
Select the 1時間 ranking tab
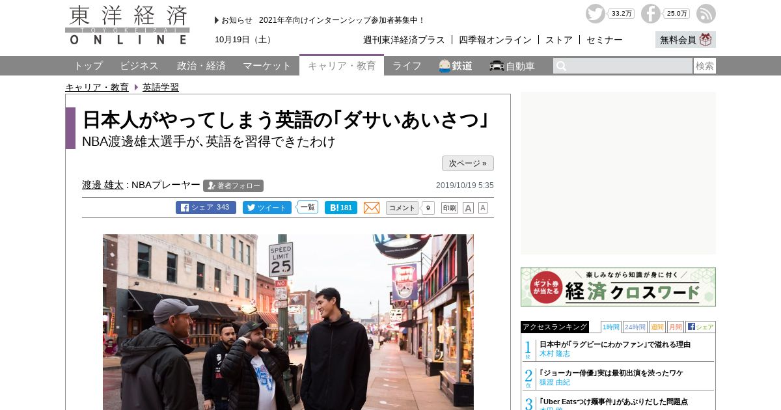point(611,327)
